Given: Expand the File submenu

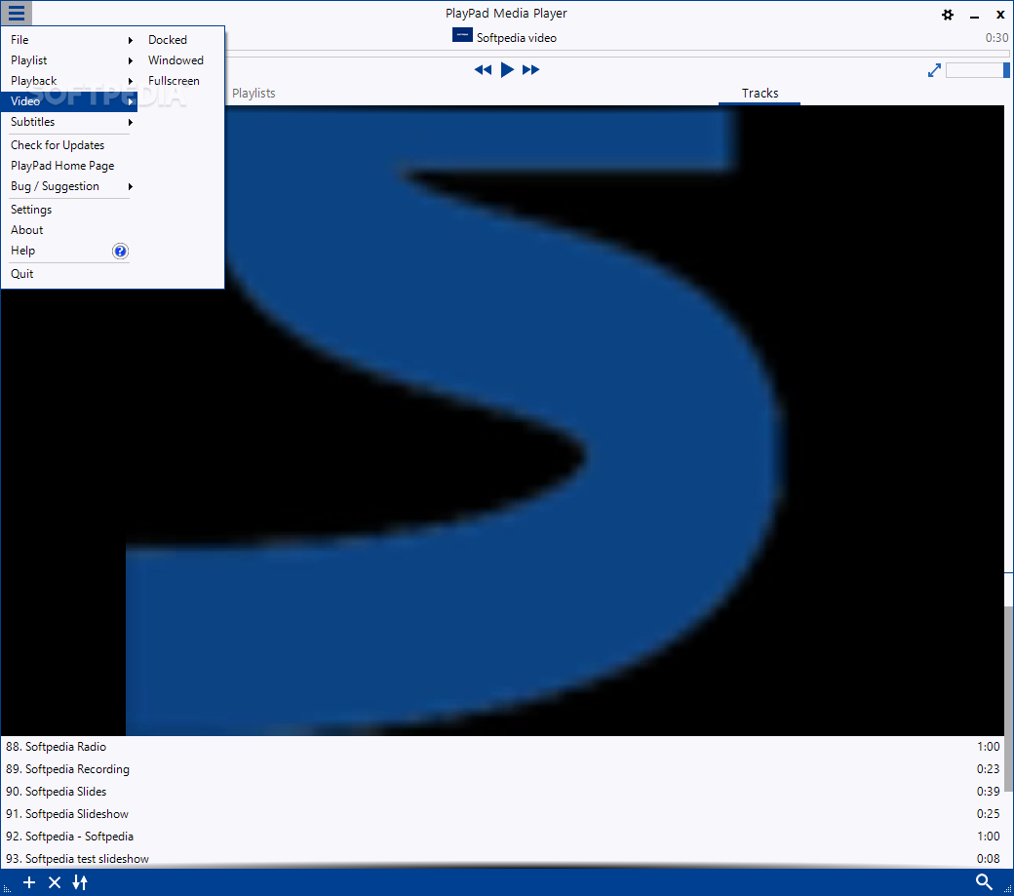Looking at the screenshot, I should (70, 39).
